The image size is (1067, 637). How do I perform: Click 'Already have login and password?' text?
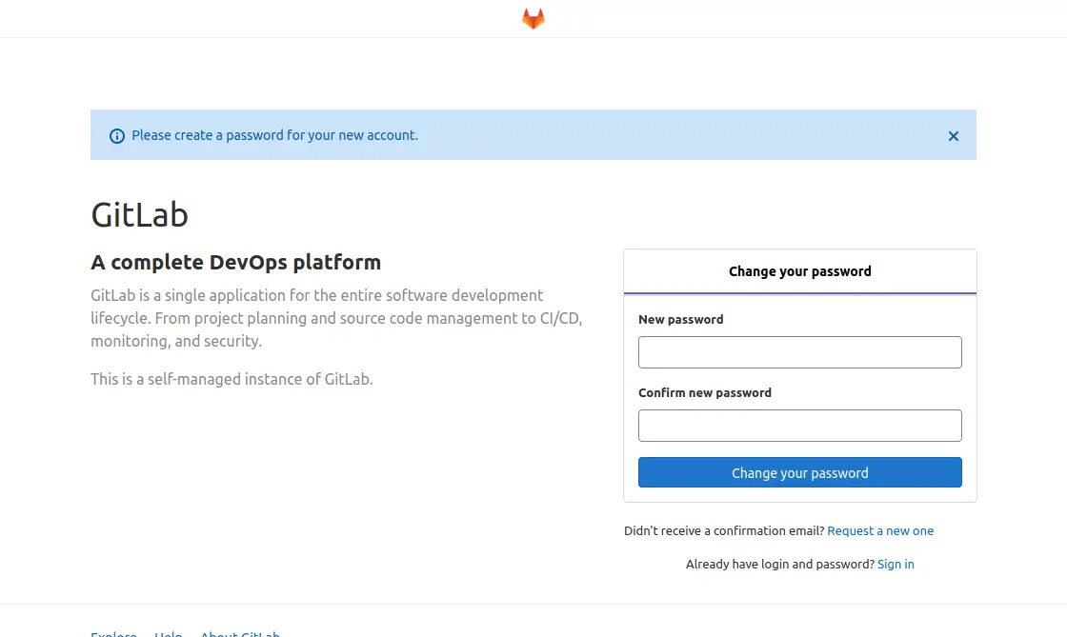tap(780, 565)
